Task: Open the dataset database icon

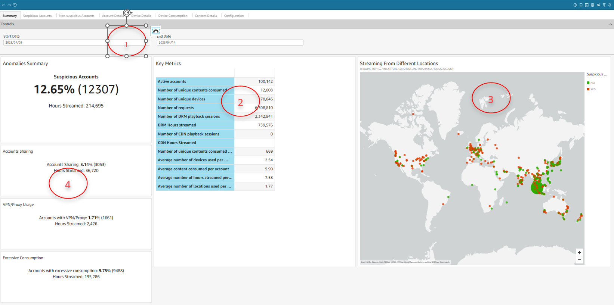Action: [x=592, y=5]
